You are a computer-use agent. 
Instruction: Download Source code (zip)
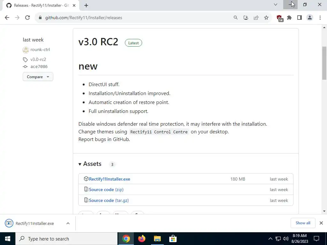point(106,189)
